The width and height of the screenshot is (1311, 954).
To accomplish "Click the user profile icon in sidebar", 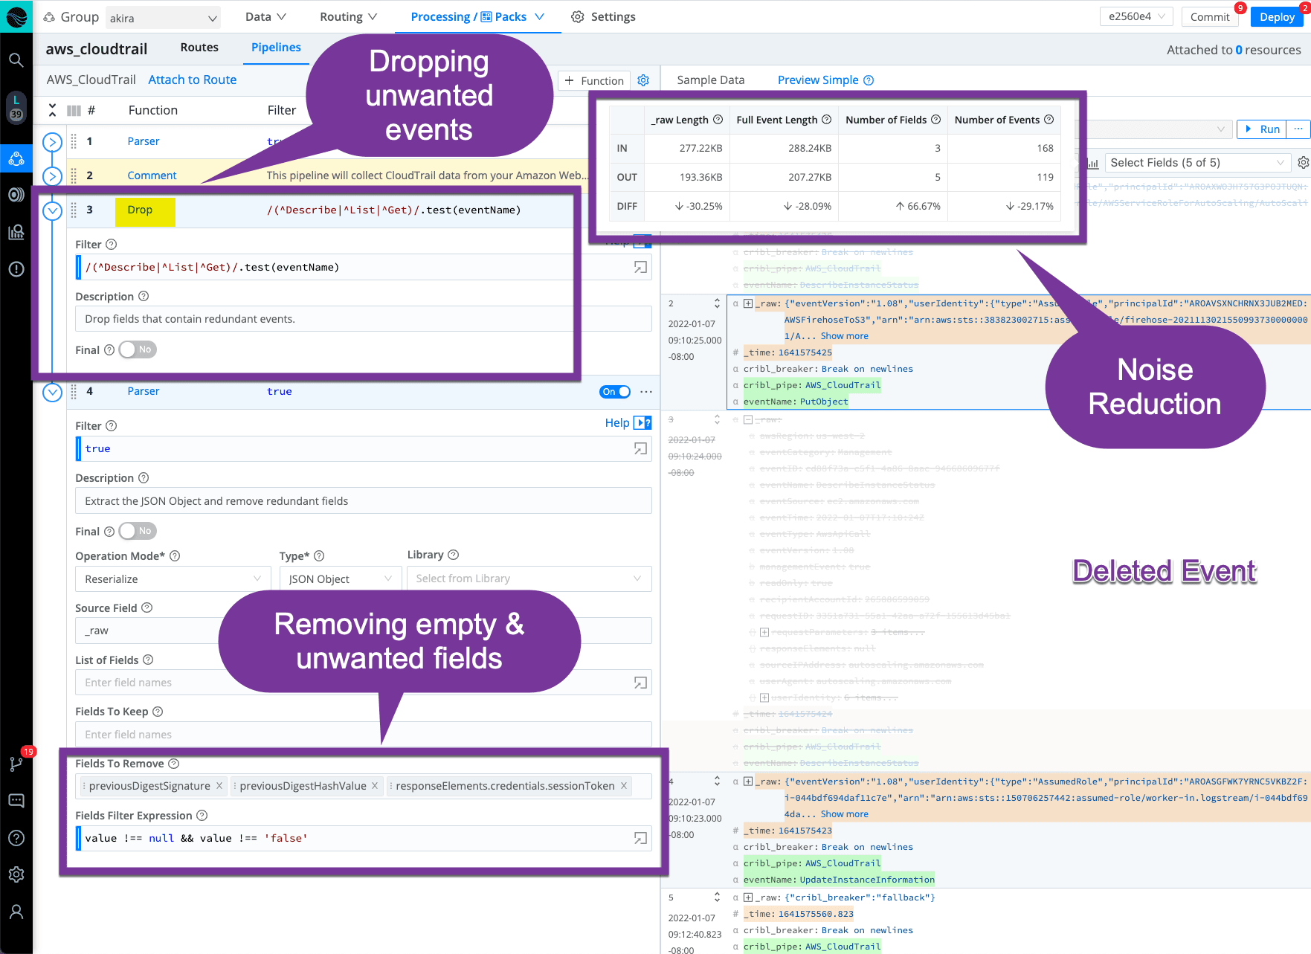I will (16, 912).
